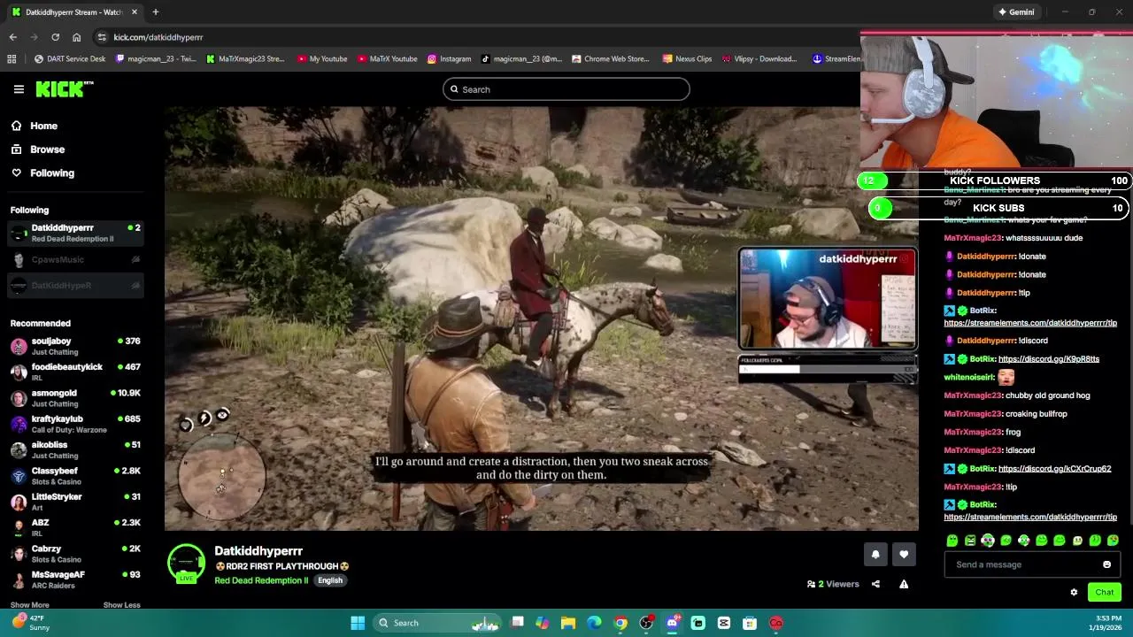Open the emoji picker in chat box

click(1106, 564)
